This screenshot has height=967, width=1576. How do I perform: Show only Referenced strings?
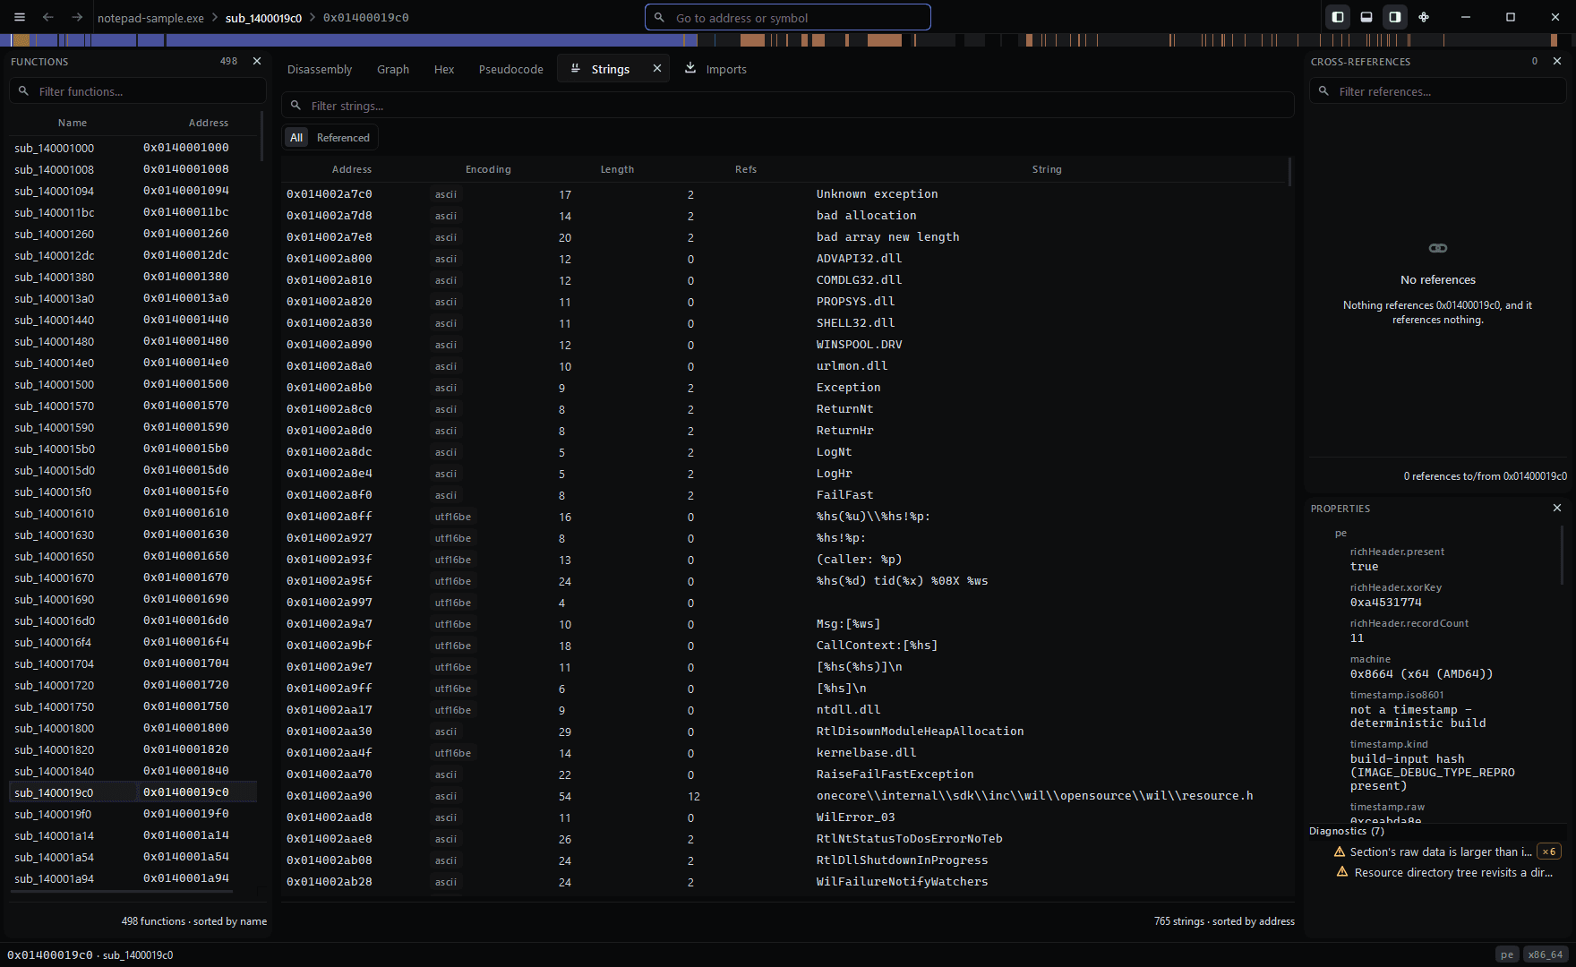point(343,137)
